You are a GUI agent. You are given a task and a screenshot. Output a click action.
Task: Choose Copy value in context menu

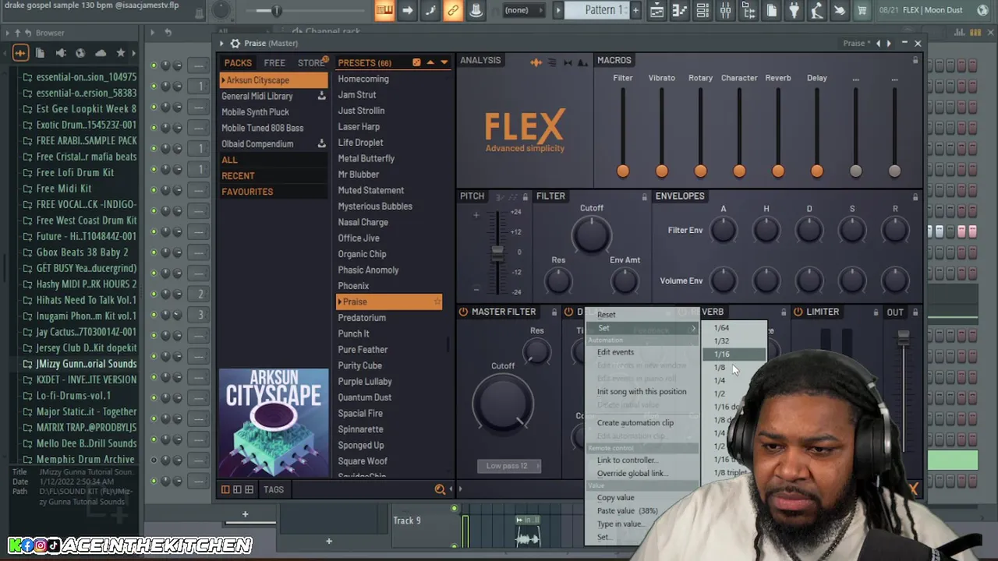pyautogui.click(x=616, y=498)
